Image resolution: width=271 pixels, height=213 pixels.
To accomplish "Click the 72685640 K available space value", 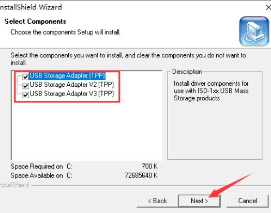I will [141, 175].
